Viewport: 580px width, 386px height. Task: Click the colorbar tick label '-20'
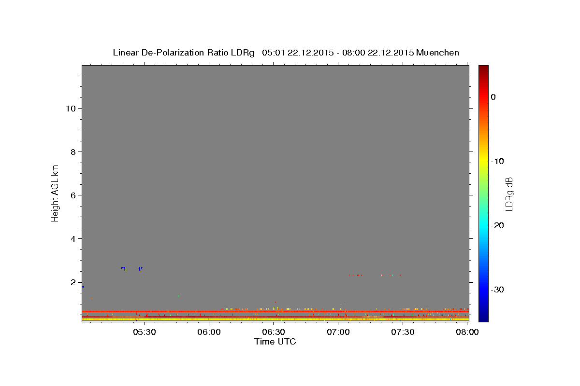click(497, 225)
